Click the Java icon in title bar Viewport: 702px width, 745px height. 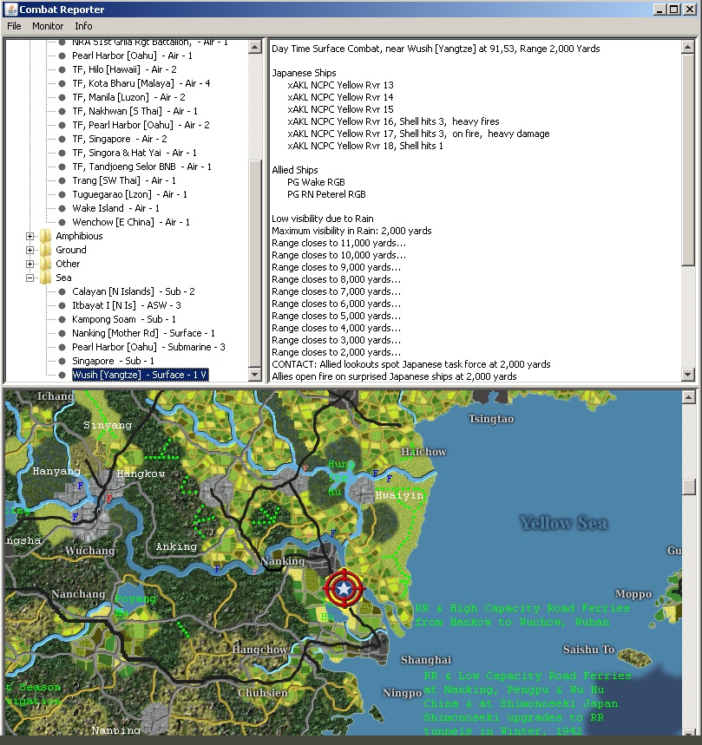[10, 9]
